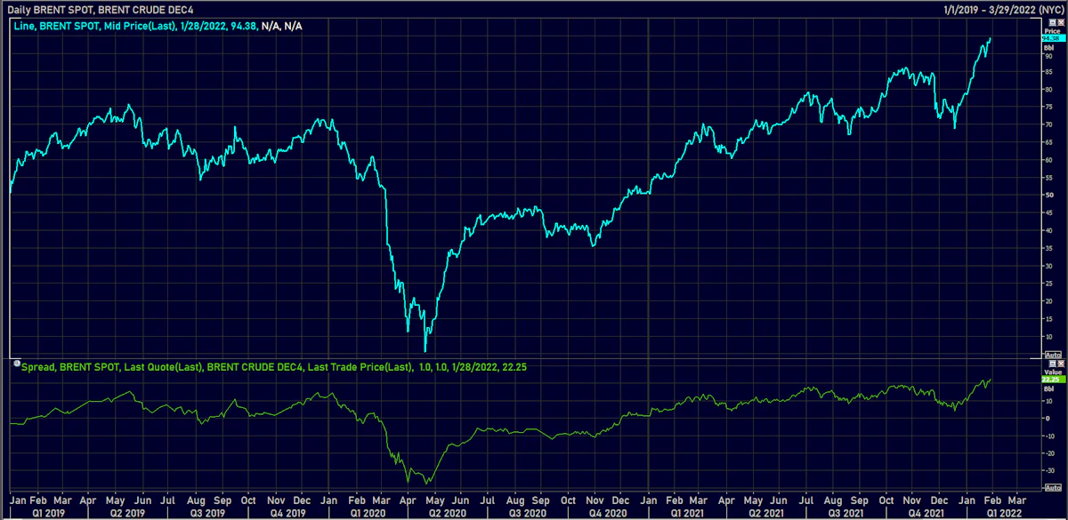Click 'Q1 2022' on the time axis
Image resolution: width=1068 pixels, height=520 pixels.
(x=1006, y=513)
